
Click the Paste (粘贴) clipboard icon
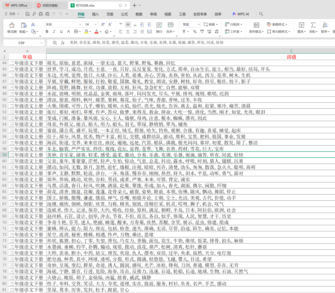[x=24, y=25]
